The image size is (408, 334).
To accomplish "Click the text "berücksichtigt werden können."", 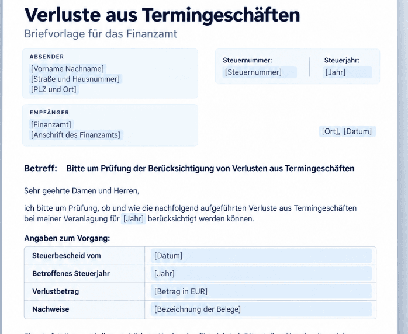I will (x=201, y=219).
